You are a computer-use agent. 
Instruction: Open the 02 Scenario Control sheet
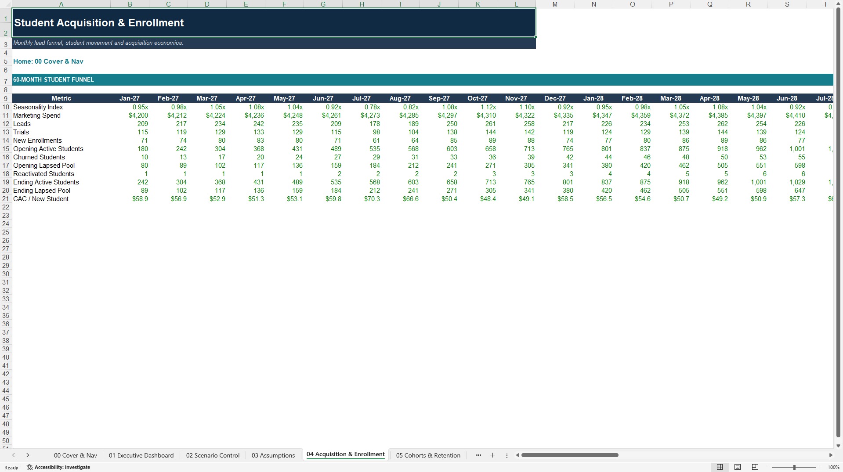(x=213, y=455)
